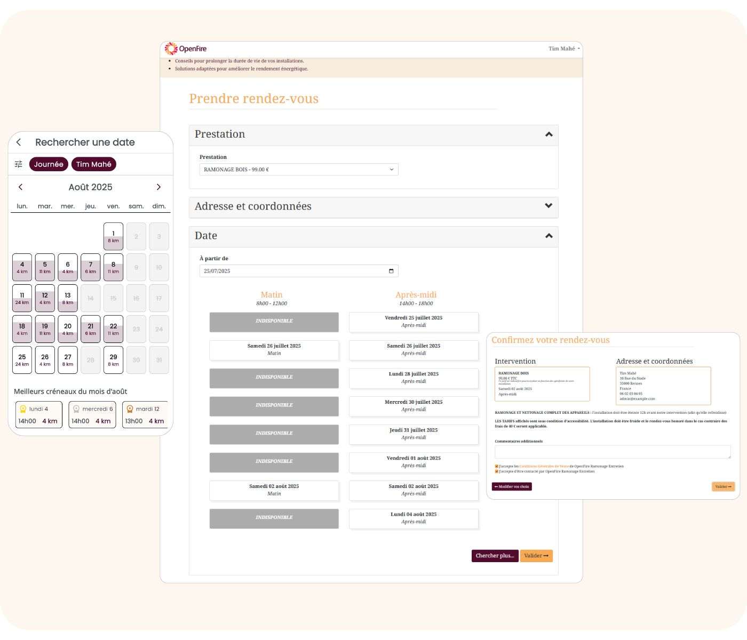Open the filter settings sliders icon
The width and height of the screenshot is (747, 640).
[19, 164]
